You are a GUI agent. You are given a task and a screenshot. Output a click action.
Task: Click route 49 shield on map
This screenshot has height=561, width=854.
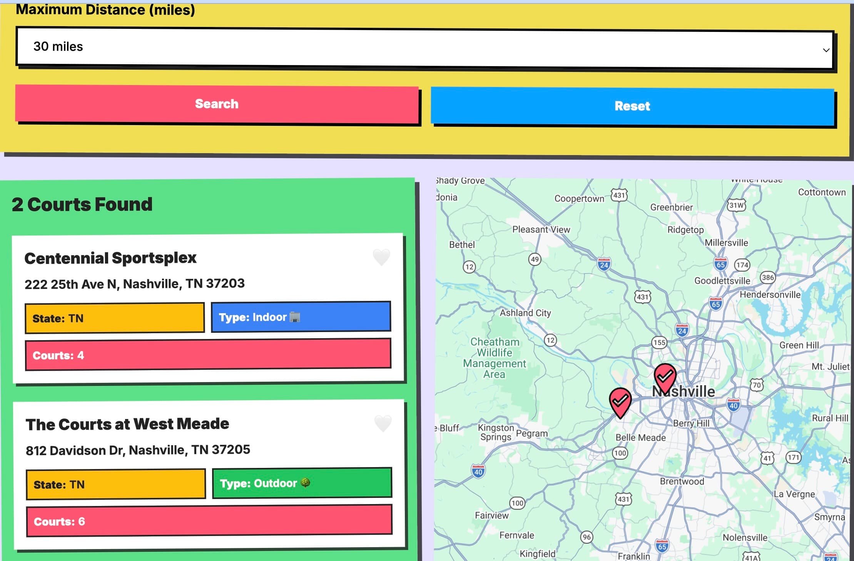pos(535,259)
